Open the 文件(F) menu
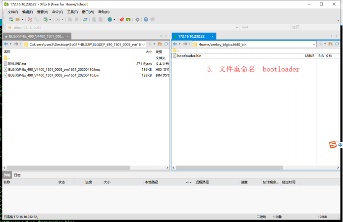Screen dimensions: 343x222 coord(13,12)
